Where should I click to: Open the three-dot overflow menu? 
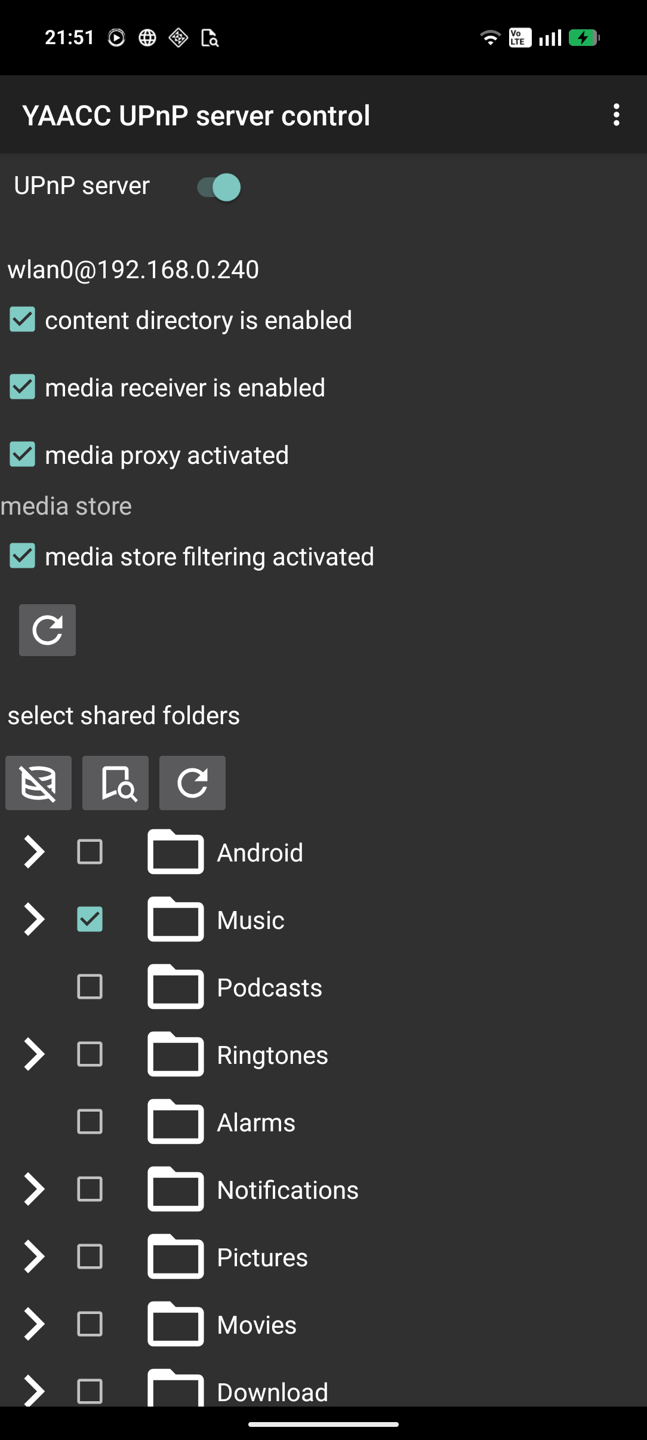[616, 115]
